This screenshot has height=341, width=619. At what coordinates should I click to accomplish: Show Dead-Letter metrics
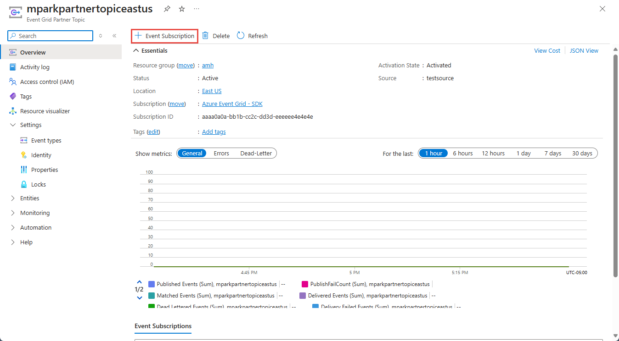click(x=256, y=153)
